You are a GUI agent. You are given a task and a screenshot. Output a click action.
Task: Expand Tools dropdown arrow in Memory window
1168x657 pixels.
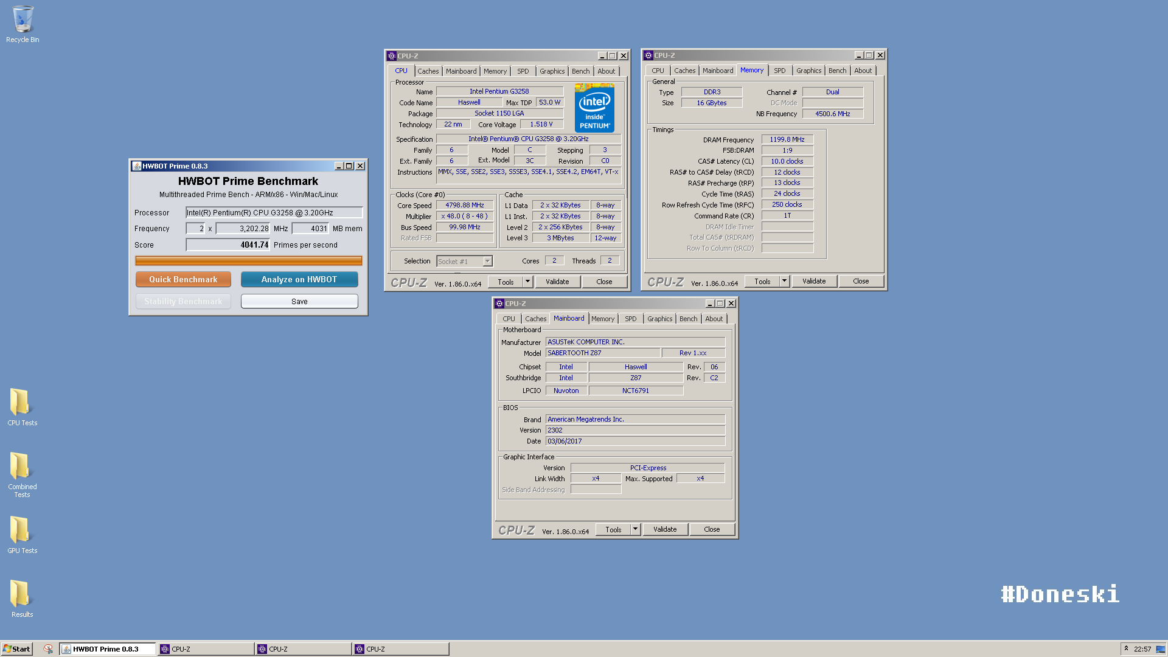pos(784,281)
